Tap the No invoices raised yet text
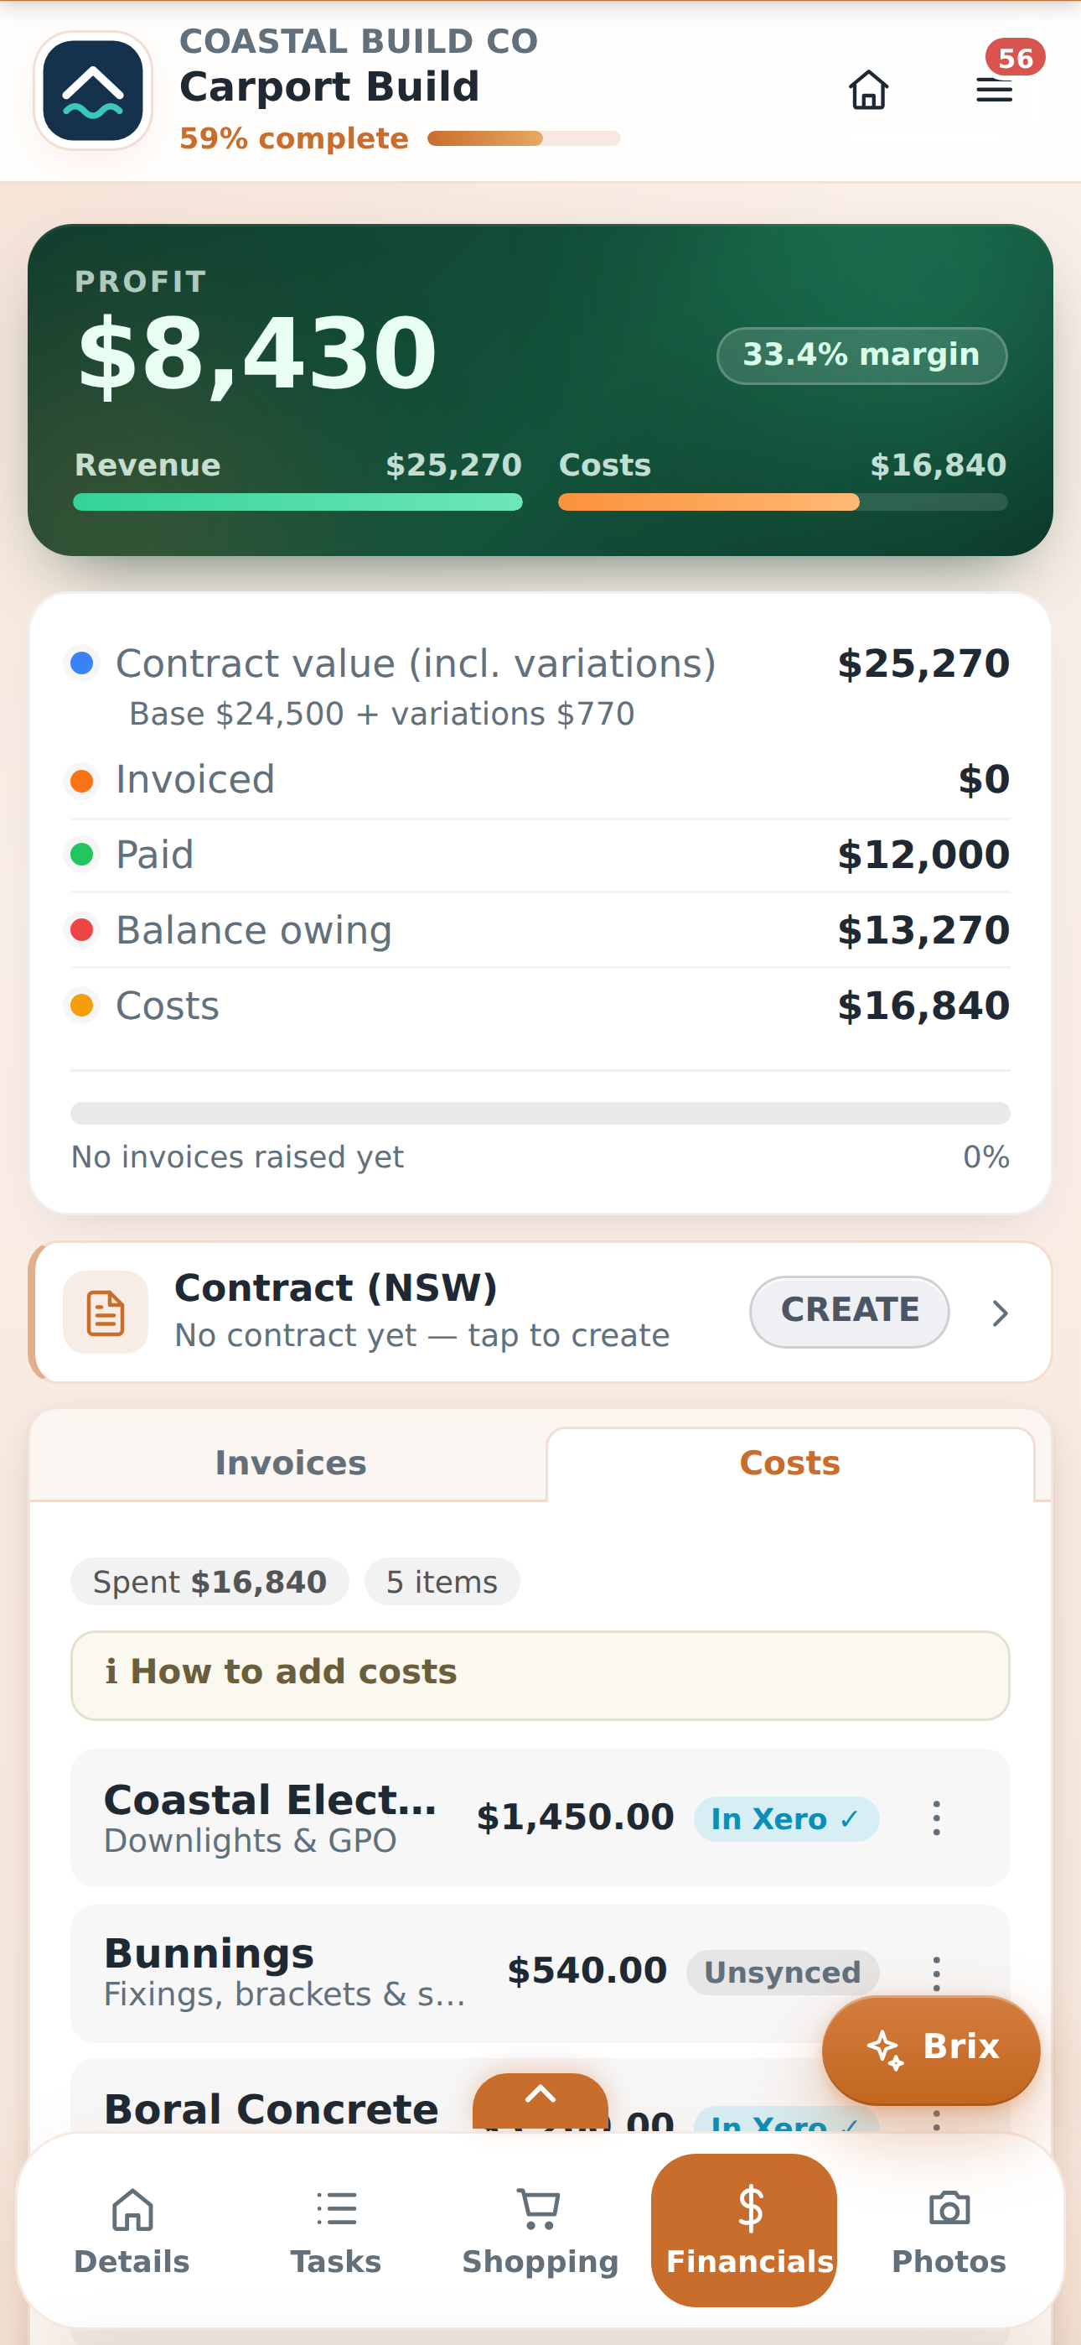 237,1157
